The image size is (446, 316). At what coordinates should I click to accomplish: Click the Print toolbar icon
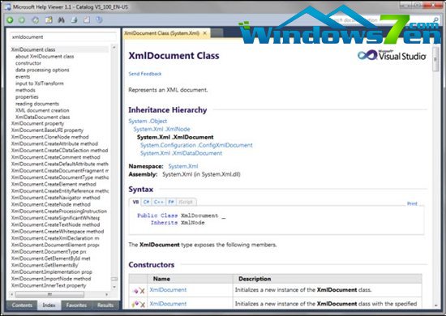(x=75, y=20)
